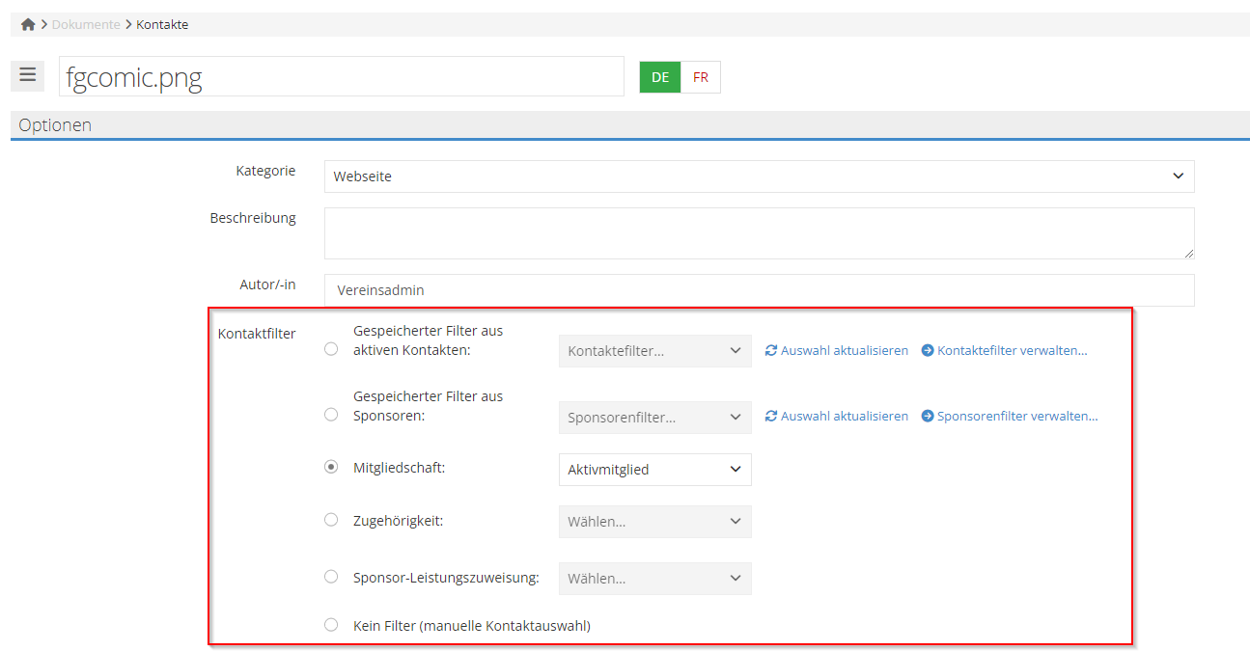Open the Zugehörigkeit Wählen dropdown
The height and width of the screenshot is (651, 1250).
654,522
